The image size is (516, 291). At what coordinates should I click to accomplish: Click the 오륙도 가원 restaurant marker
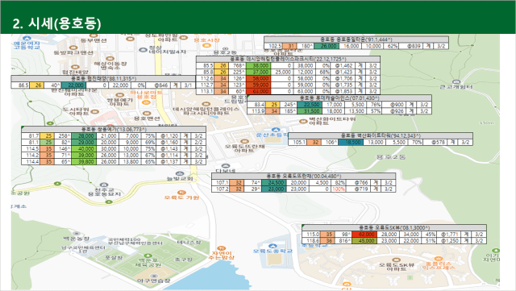(181, 193)
